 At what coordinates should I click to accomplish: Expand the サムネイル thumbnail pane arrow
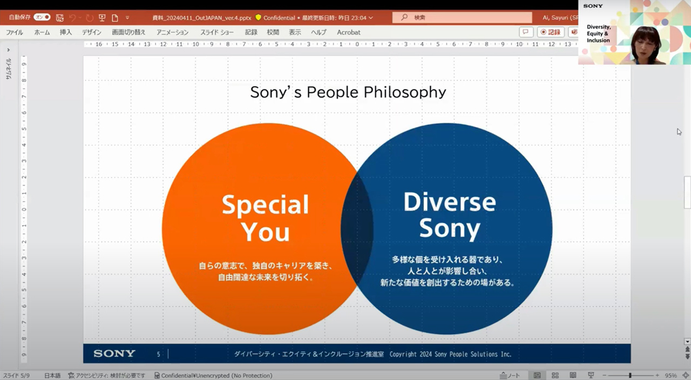coord(8,50)
